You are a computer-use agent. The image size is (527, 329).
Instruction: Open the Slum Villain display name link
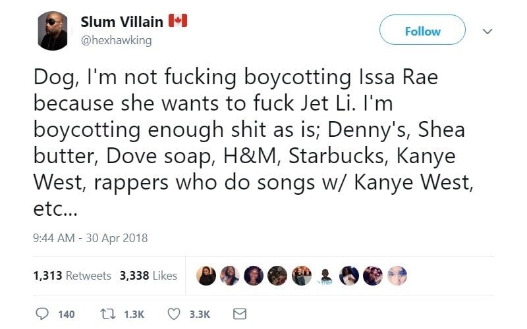tap(122, 22)
